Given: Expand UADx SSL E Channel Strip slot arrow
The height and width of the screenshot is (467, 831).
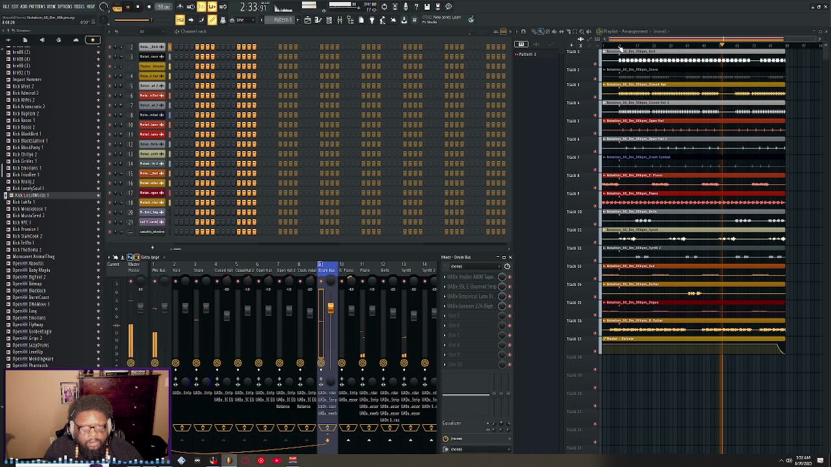Looking at the screenshot, I should tap(445, 287).
